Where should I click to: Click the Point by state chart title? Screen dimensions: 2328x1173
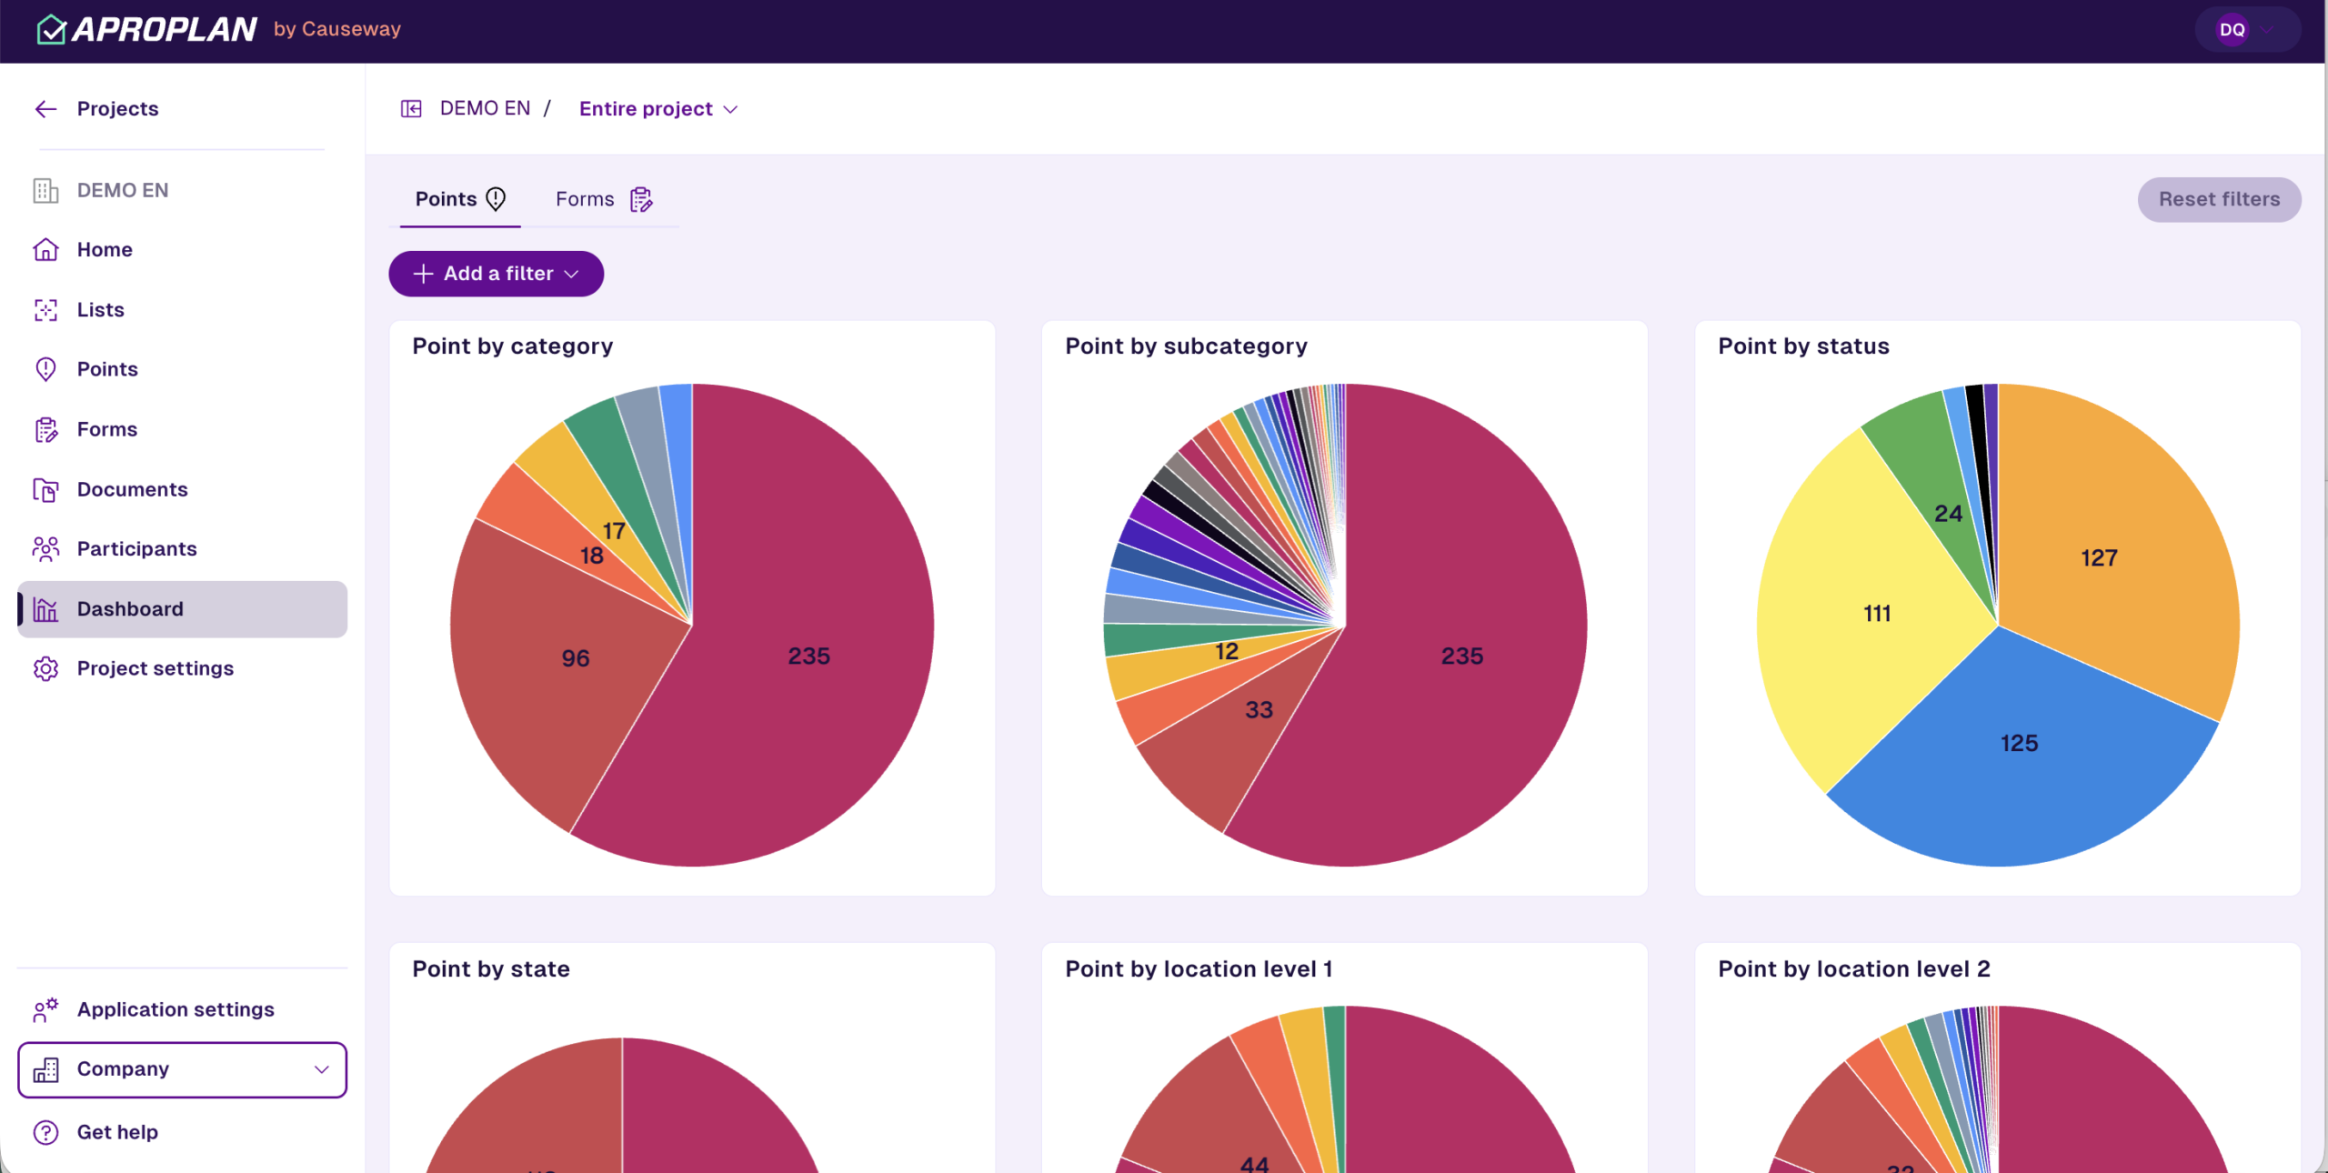click(x=491, y=969)
